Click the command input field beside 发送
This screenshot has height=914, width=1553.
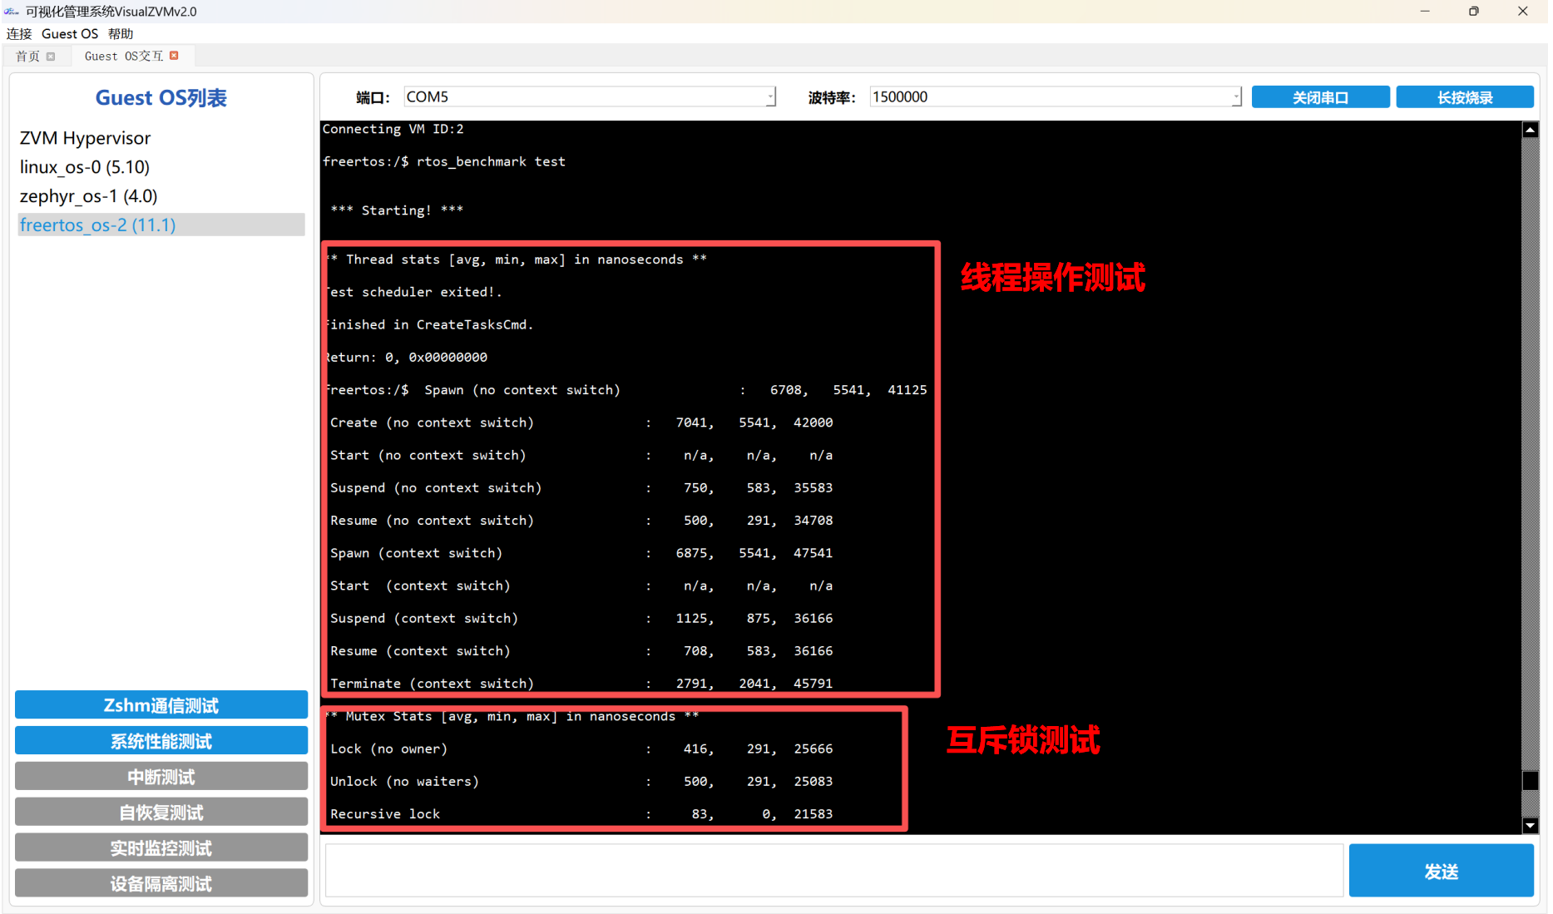(833, 871)
